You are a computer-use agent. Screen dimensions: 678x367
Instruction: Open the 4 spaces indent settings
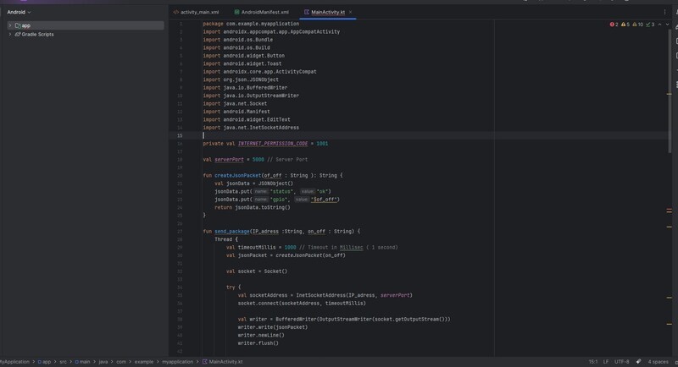[x=658, y=362]
